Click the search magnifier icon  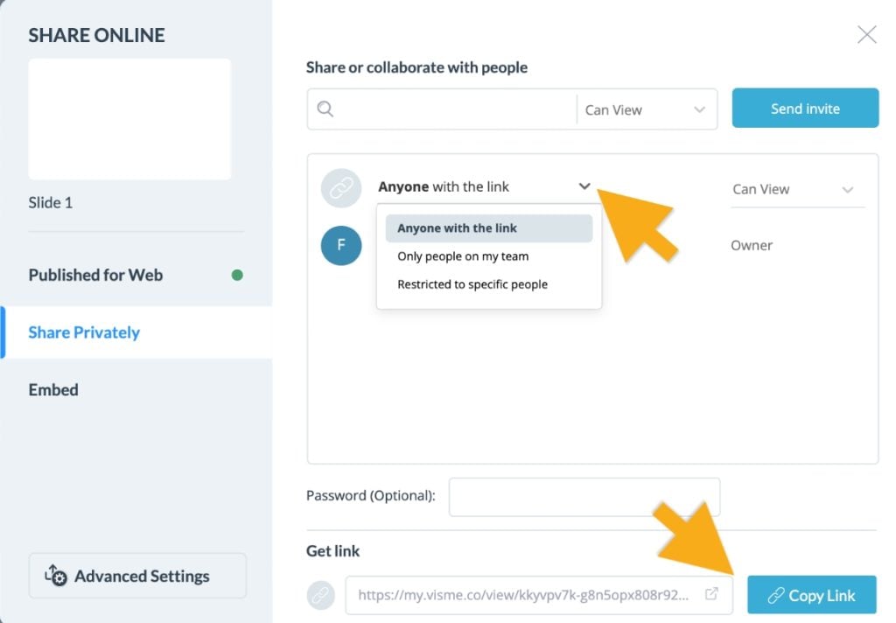tap(325, 108)
